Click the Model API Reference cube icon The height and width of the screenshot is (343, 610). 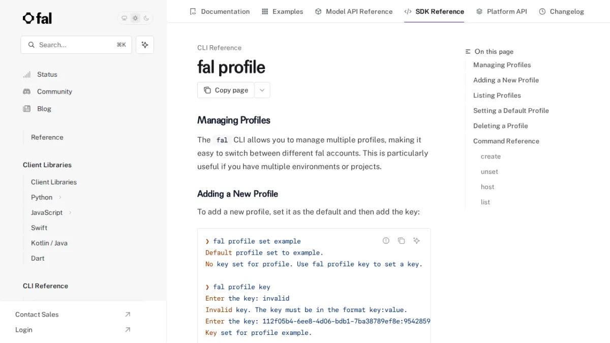pyautogui.click(x=318, y=11)
